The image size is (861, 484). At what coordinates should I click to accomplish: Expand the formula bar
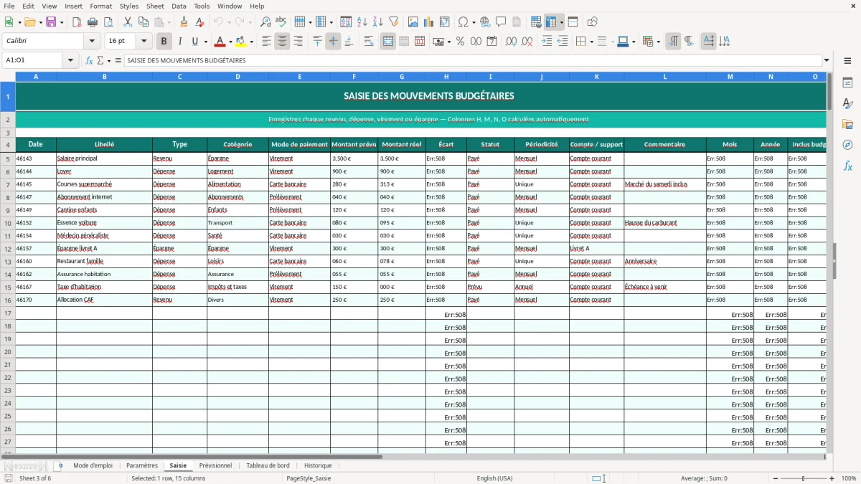pyautogui.click(x=827, y=61)
